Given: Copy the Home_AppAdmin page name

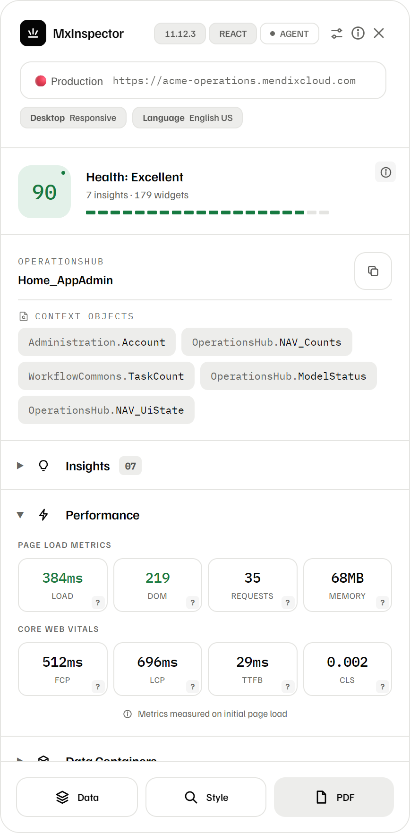Looking at the screenshot, I should click(x=373, y=271).
